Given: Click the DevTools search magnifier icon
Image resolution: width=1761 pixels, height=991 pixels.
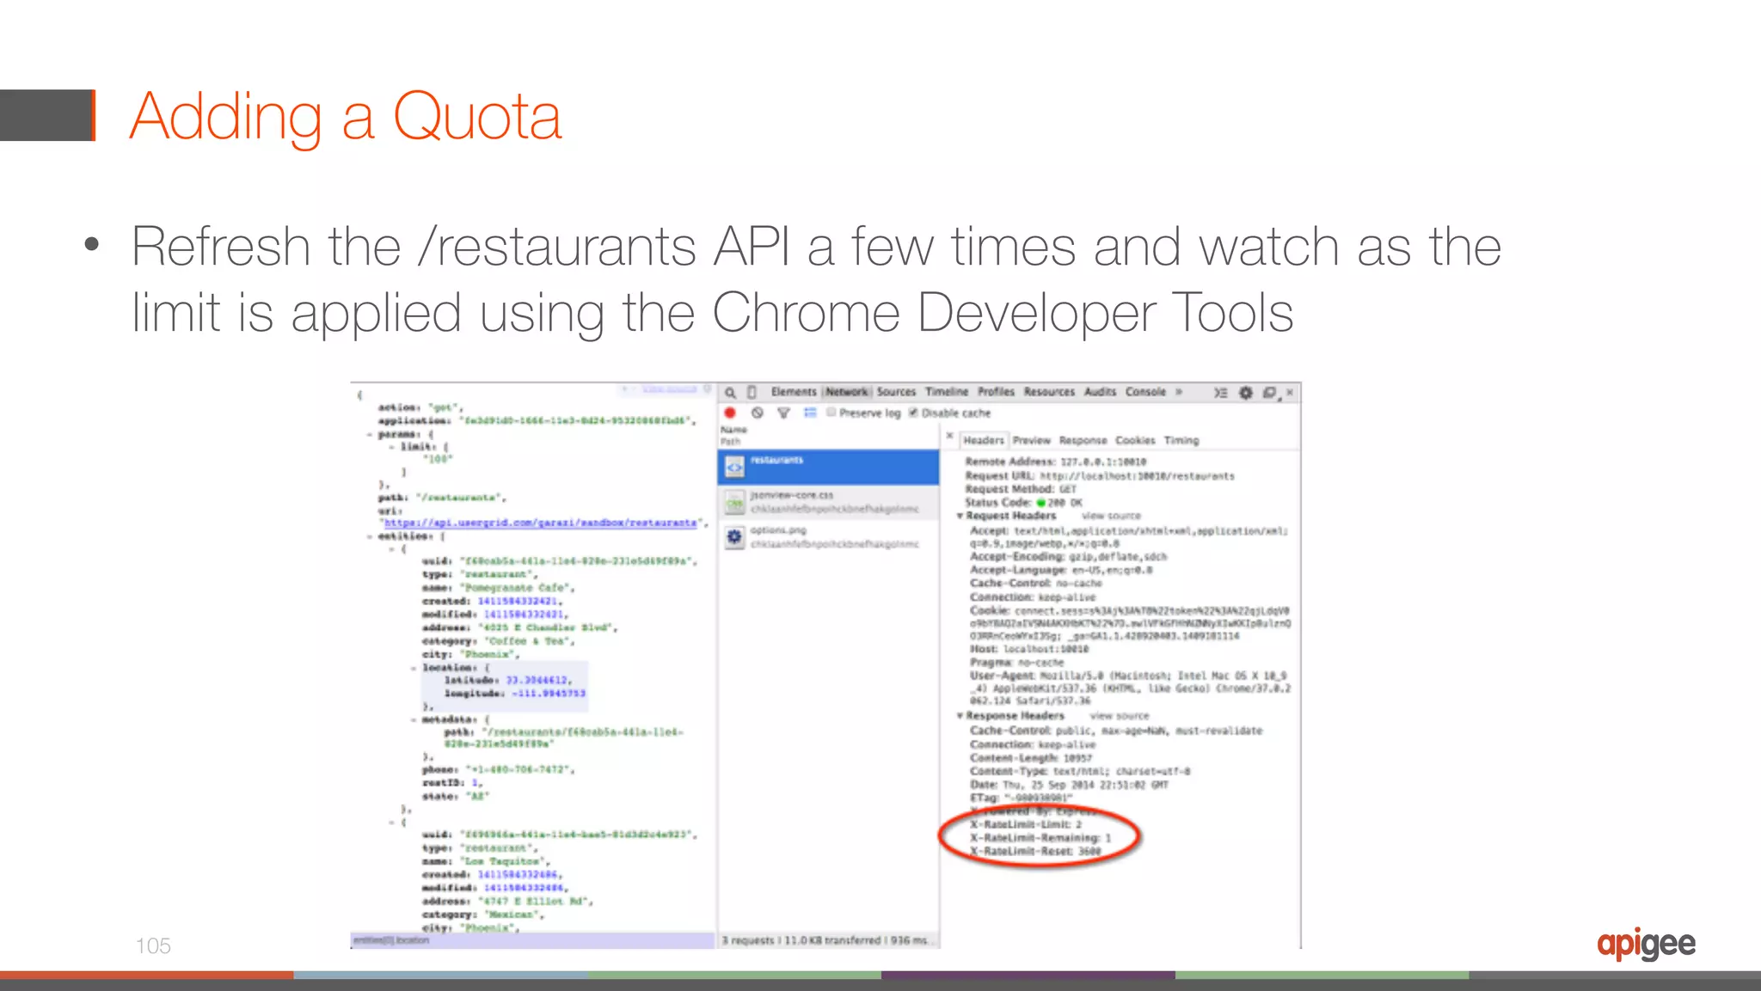Looking at the screenshot, I should (x=730, y=393).
